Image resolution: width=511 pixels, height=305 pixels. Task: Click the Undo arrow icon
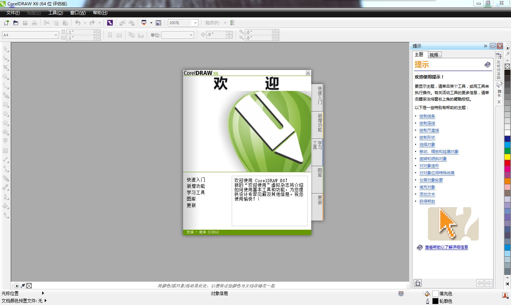point(77,23)
